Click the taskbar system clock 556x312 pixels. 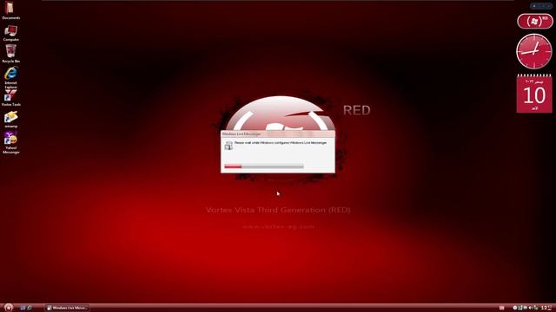(546, 309)
